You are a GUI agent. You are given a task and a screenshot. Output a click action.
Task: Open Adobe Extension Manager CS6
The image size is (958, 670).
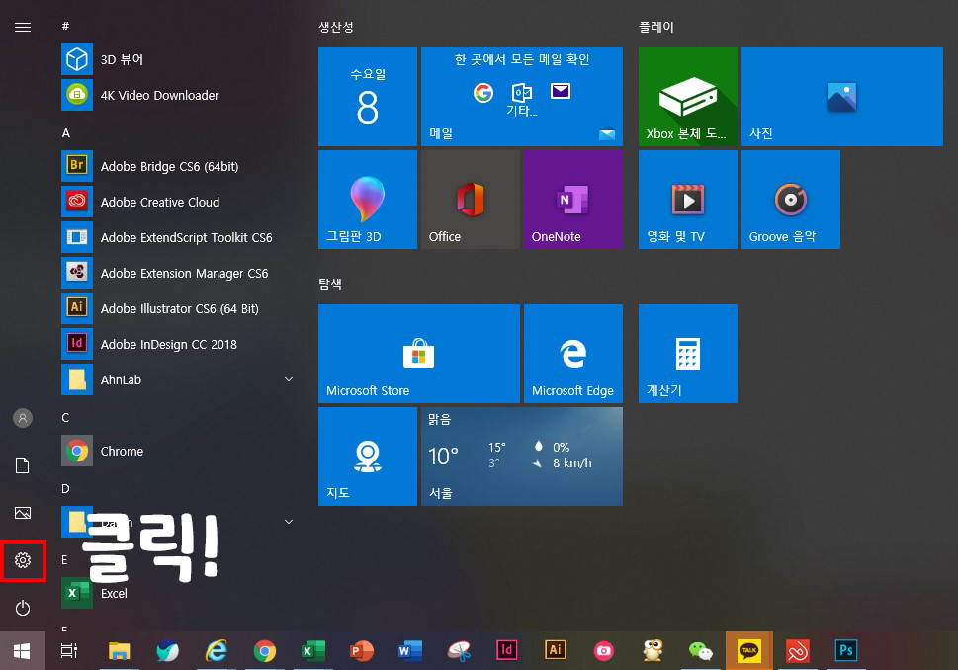pyautogui.click(x=177, y=273)
